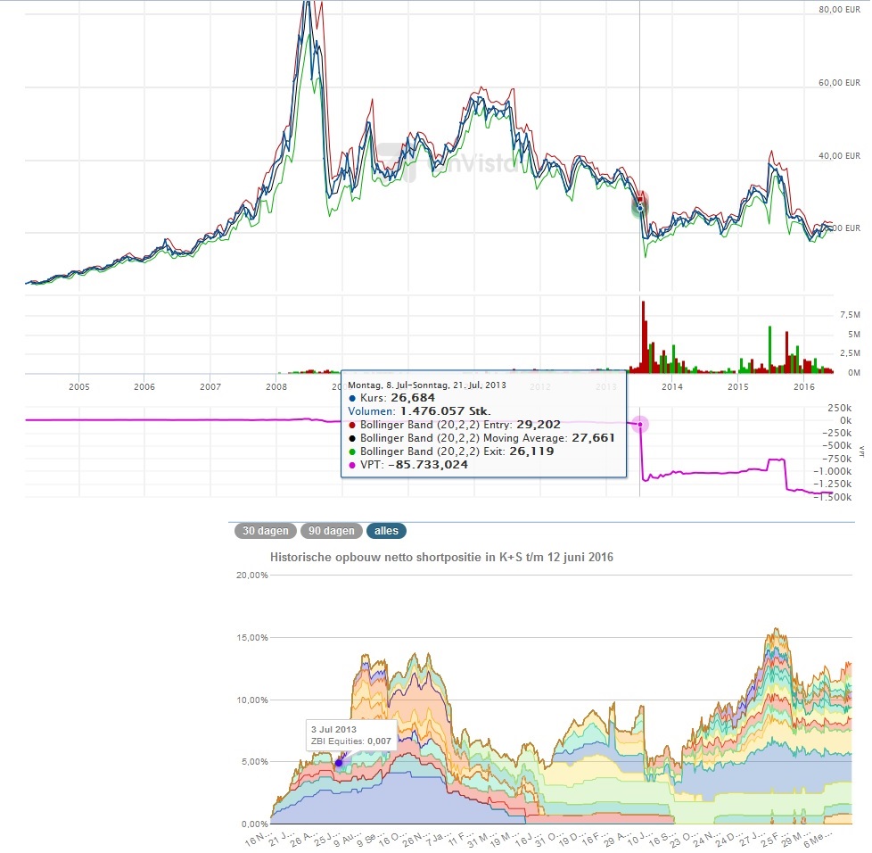Click the chart title Historische opbouw netto shortpositie
This screenshot has height=853, width=872.
tap(441, 557)
